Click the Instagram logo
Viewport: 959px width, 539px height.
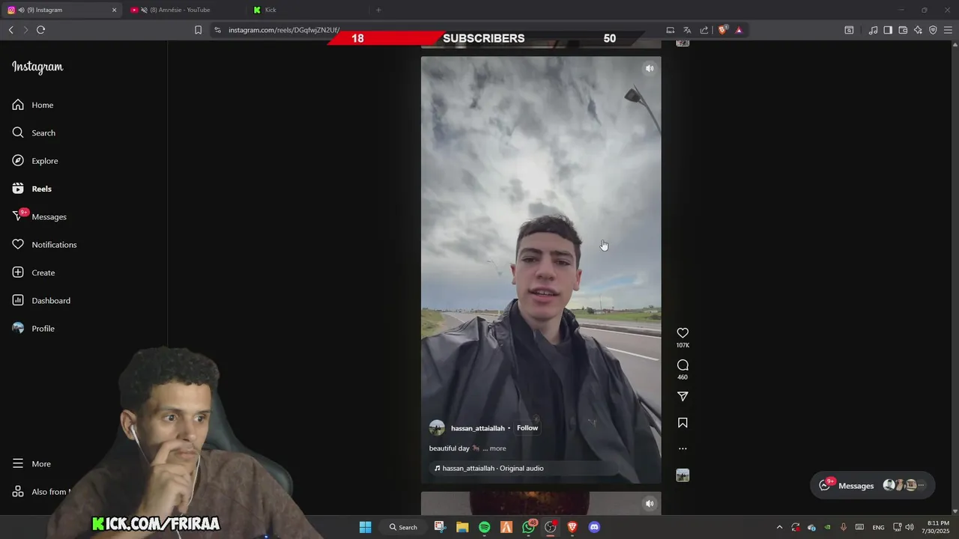pyautogui.click(x=37, y=67)
